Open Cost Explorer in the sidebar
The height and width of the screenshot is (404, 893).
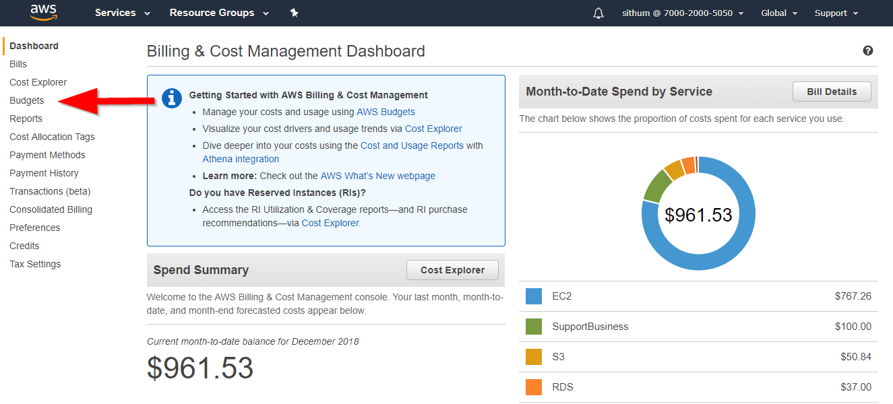38,82
